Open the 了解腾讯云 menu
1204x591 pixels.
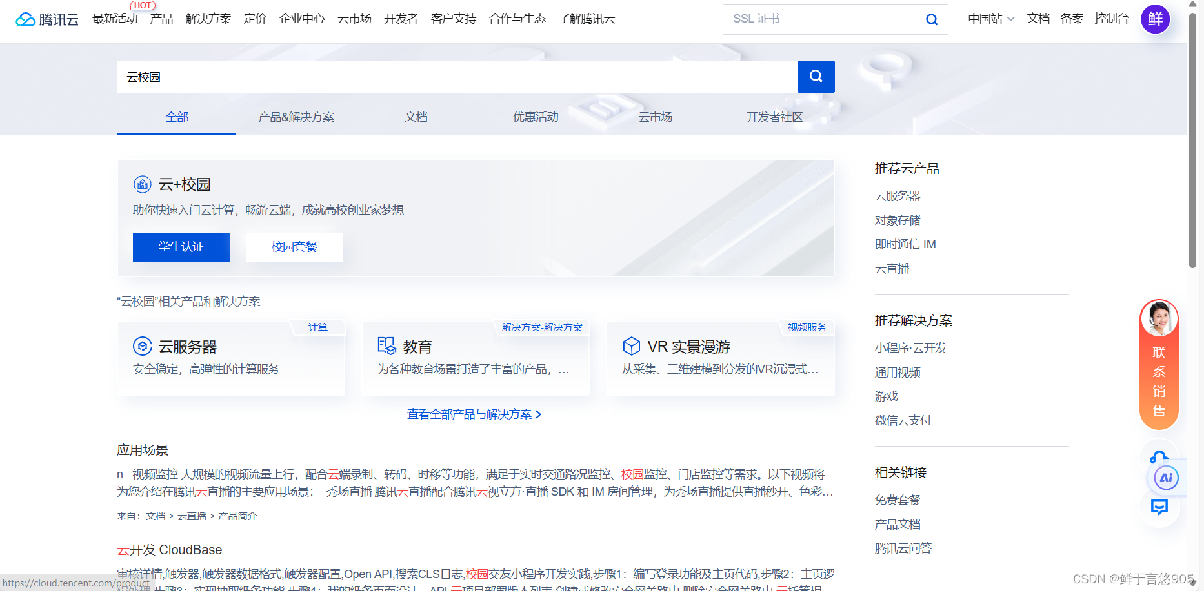[x=587, y=19]
